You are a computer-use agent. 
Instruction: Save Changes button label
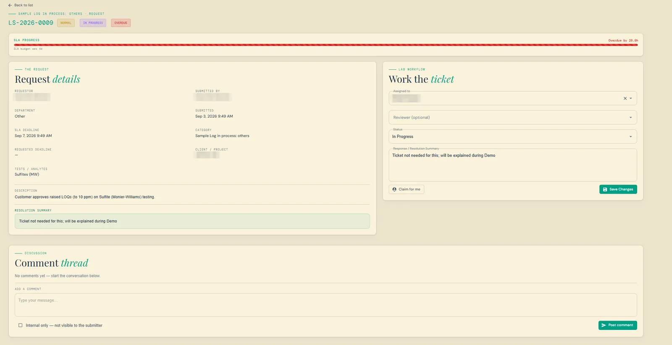pyautogui.click(x=621, y=190)
